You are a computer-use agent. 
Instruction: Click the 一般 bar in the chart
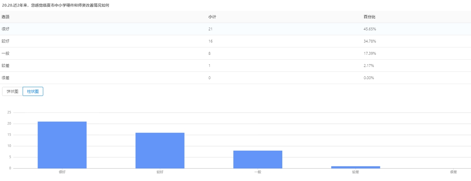(x=257, y=159)
